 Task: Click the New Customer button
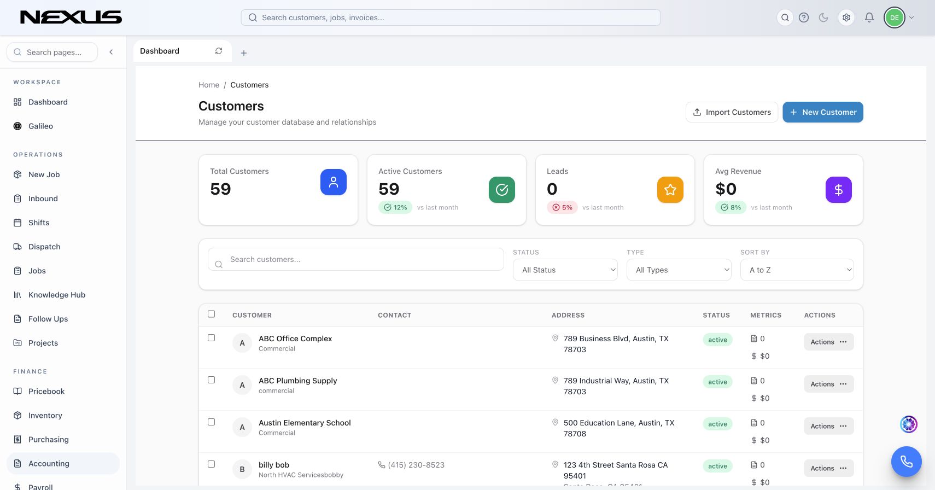(823, 112)
